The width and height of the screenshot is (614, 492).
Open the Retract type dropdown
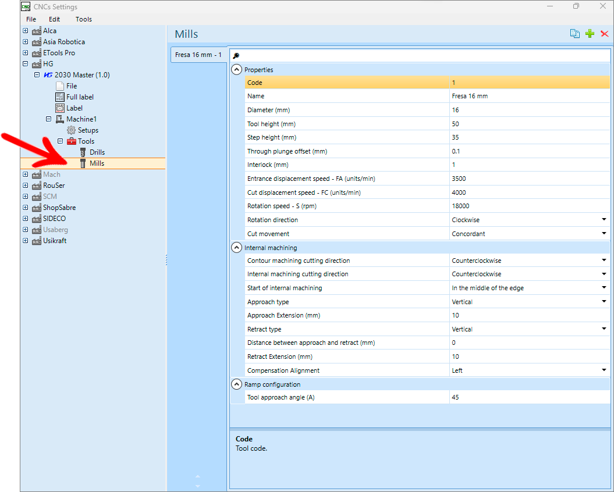pos(604,329)
